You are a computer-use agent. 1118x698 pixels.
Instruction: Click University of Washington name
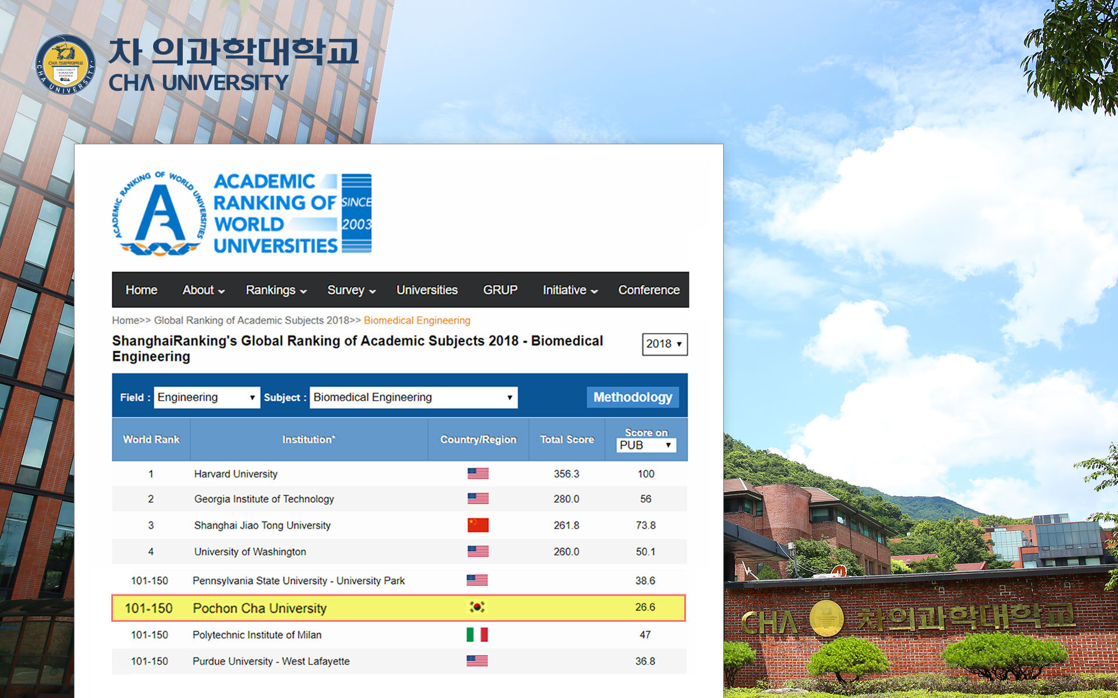click(250, 551)
